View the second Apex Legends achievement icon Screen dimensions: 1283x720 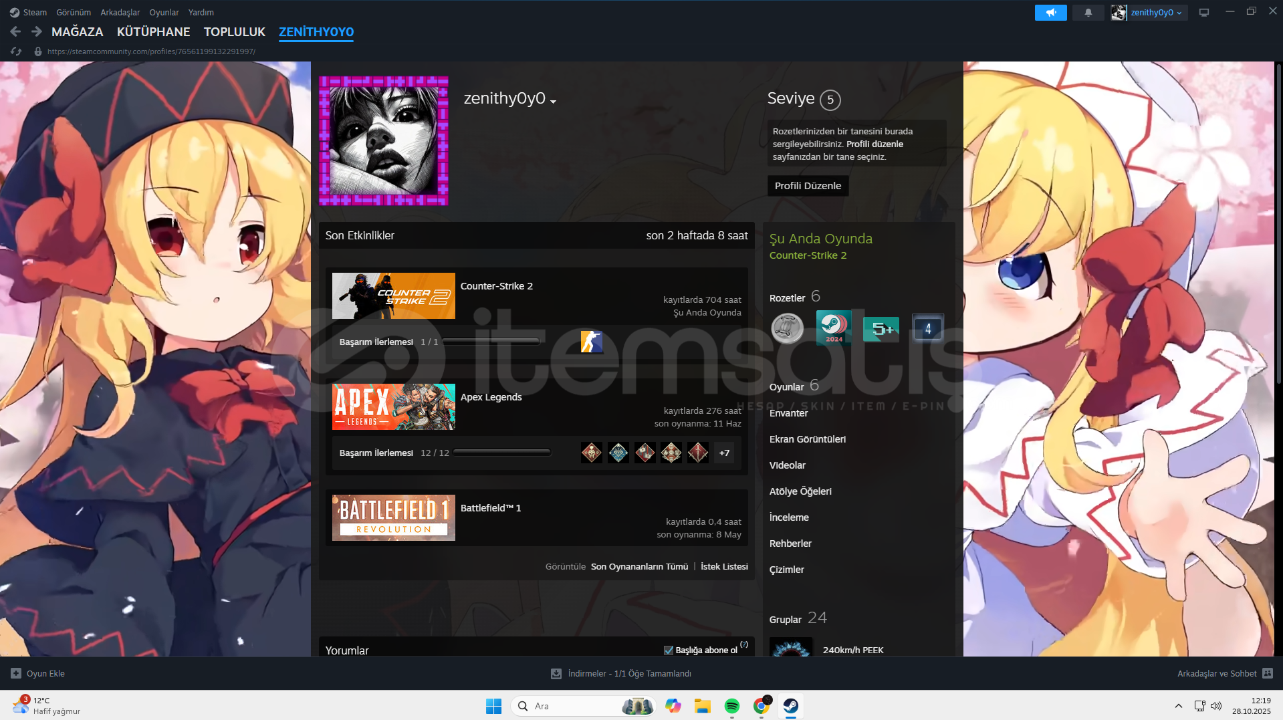point(618,453)
